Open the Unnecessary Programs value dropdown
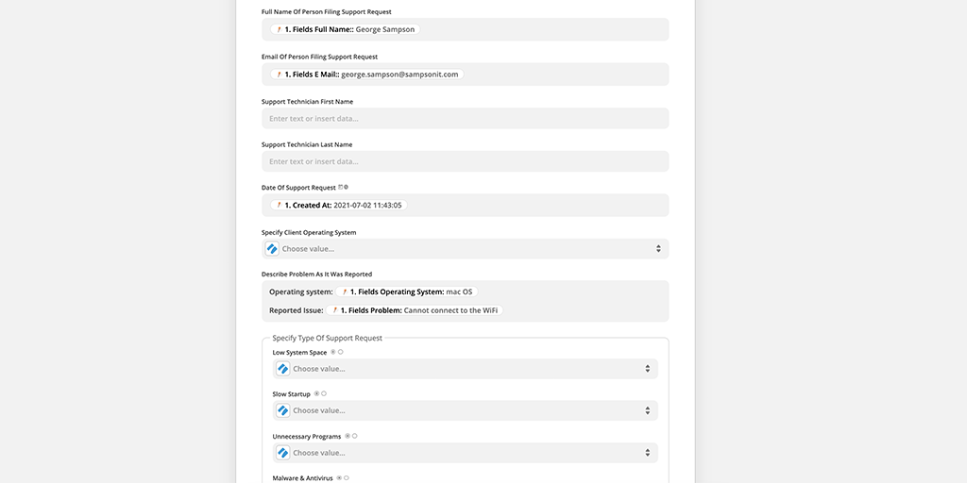967x483 pixels. (647, 453)
